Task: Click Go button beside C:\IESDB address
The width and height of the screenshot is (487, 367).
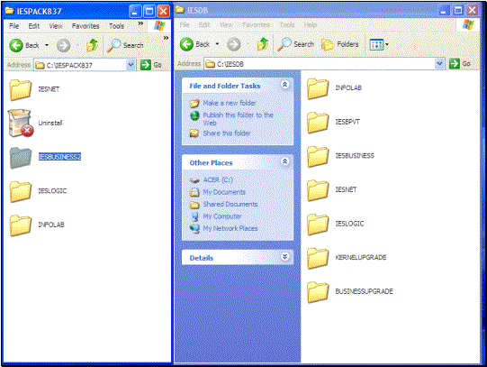Action: coord(459,64)
